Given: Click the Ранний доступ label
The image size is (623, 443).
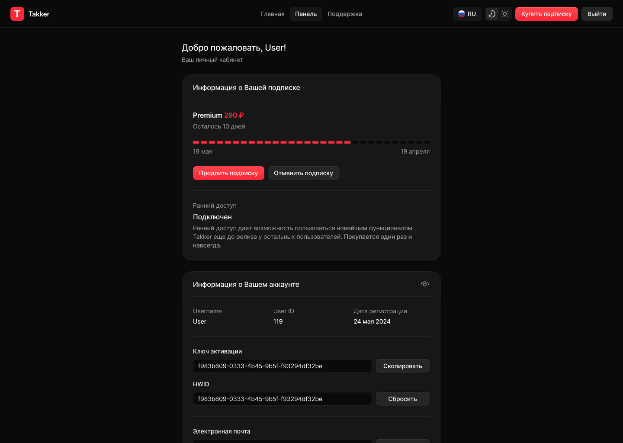Looking at the screenshot, I should 215,205.
